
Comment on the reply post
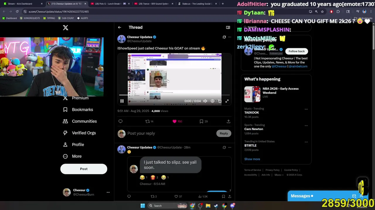pos(129,197)
